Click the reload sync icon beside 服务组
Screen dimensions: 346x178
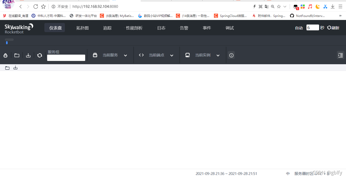tap(40, 55)
